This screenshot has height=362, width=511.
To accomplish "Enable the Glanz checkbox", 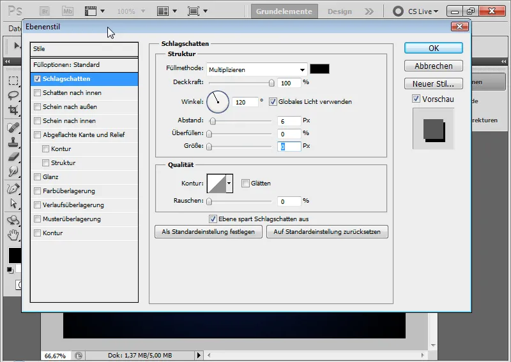I will pos(37,177).
